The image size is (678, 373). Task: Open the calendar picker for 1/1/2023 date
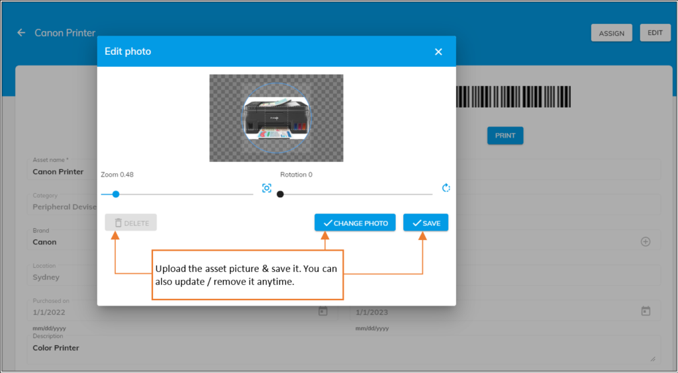(x=646, y=311)
